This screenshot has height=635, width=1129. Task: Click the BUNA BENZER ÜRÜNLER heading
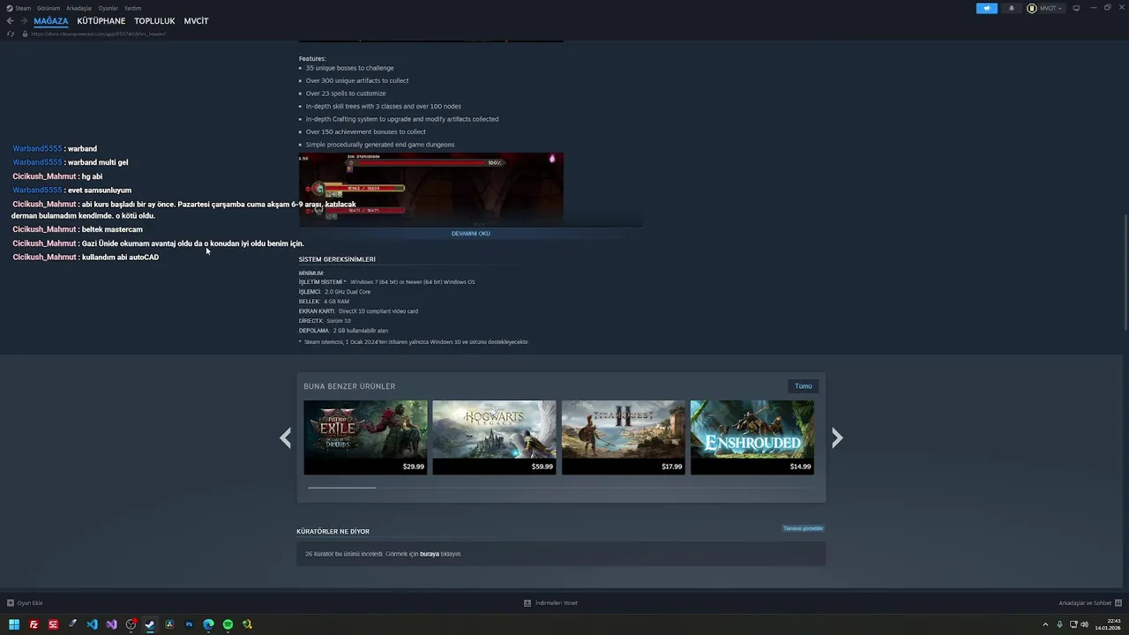point(349,386)
